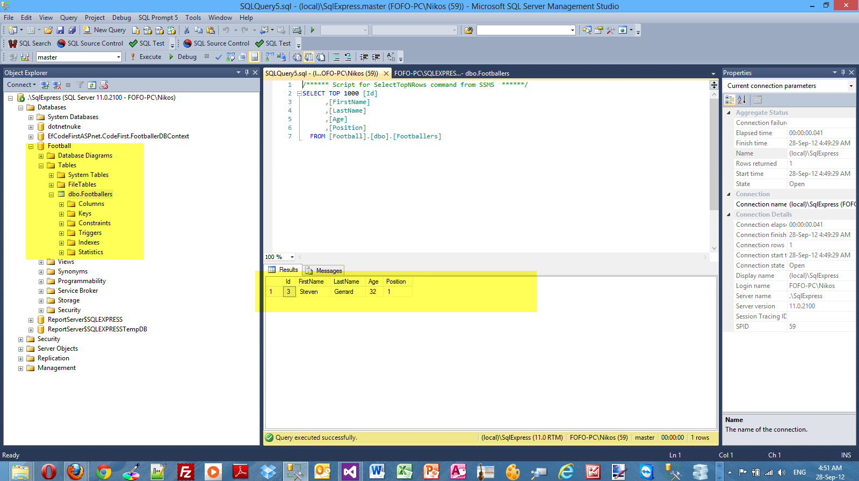Click the Increase Indent icon
This screenshot has width=859, height=481.
coord(376,57)
